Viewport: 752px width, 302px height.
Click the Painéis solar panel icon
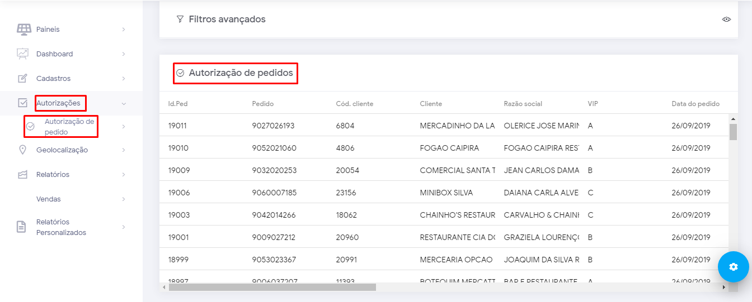click(x=23, y=29)
